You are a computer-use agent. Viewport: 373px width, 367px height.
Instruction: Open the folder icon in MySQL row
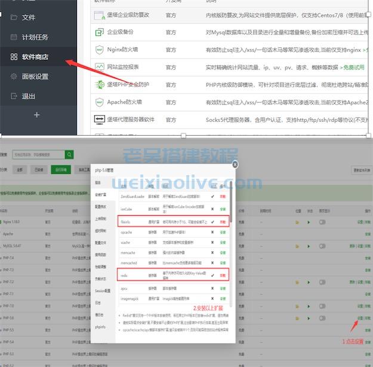point(297,246)
